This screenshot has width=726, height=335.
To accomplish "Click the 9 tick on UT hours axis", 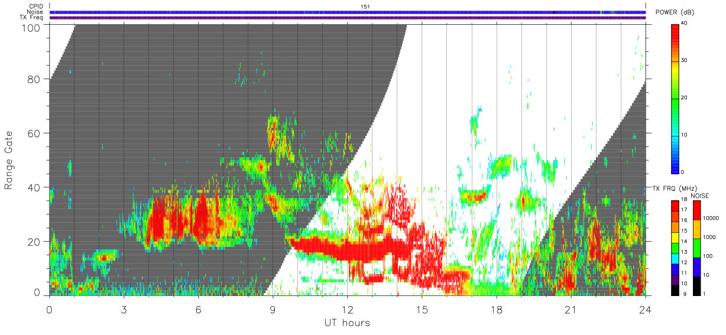I will [x=273, y=309].
